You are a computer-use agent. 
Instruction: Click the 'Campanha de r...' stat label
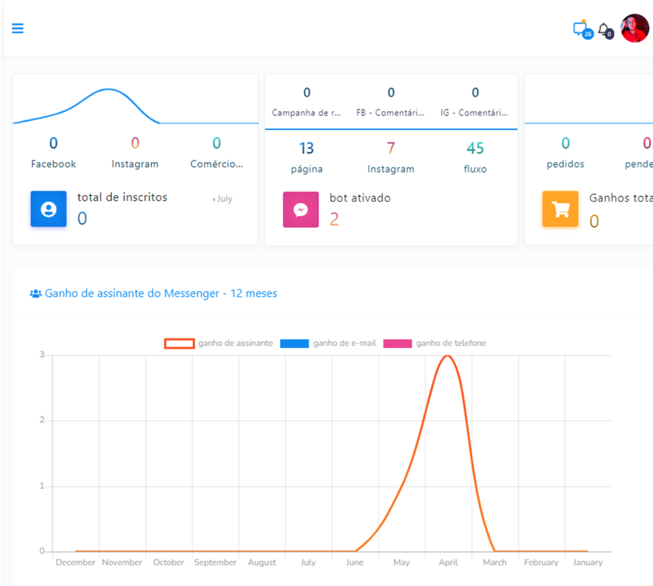click(306, 113)
